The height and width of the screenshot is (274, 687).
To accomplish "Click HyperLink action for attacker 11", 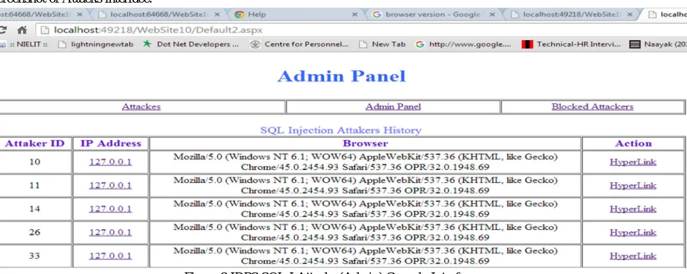I will tap(633, 185).
